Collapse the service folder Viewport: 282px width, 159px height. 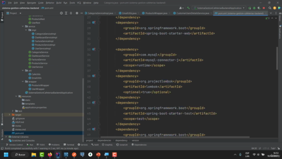pyautogui.click(x=22, y=26)
